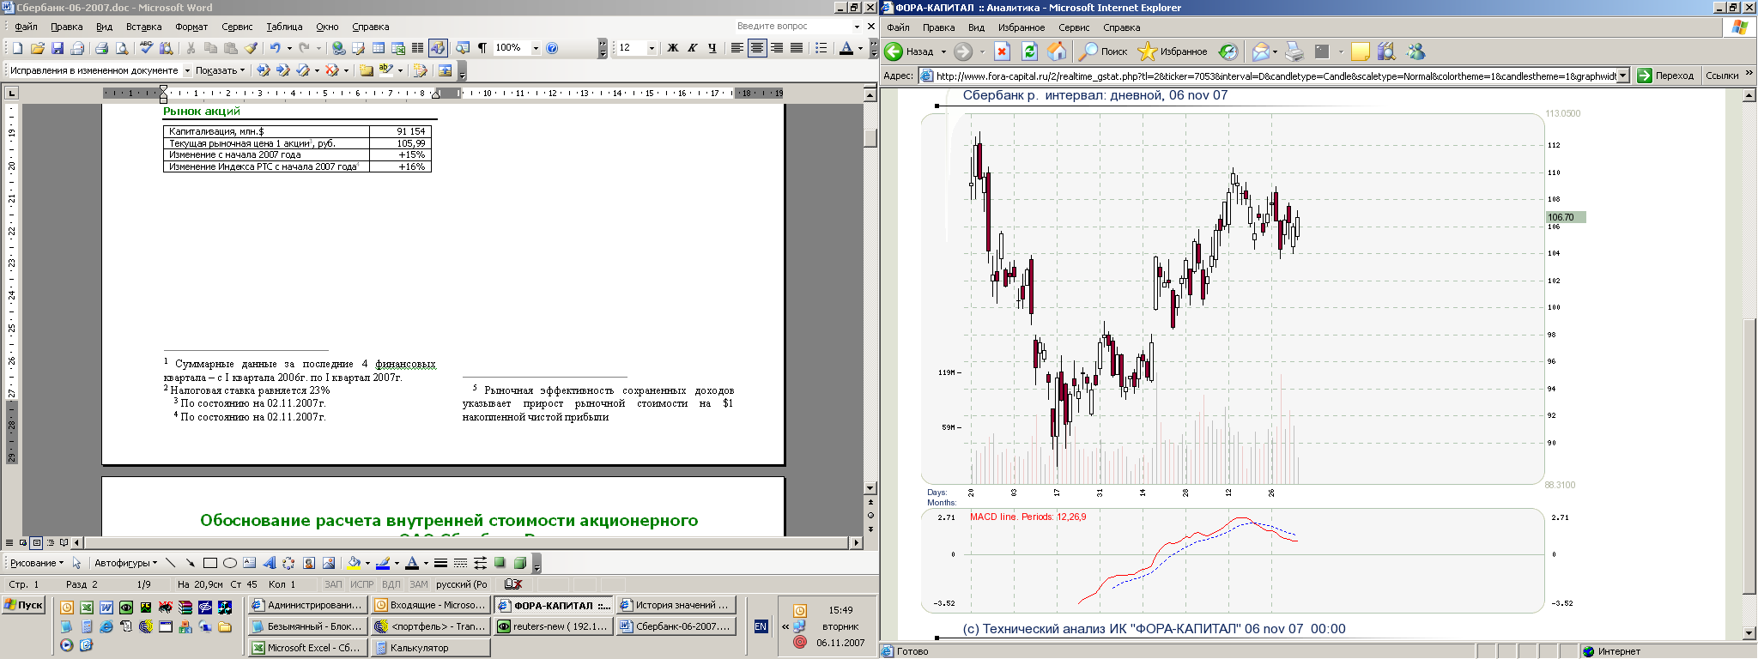Image resolution: width=1758 pixels, height=659 pixels.
Task: Click the Messenger icon in Internet Explorer toolbar
Action: pyautogui.click(x=1415, y=51)
